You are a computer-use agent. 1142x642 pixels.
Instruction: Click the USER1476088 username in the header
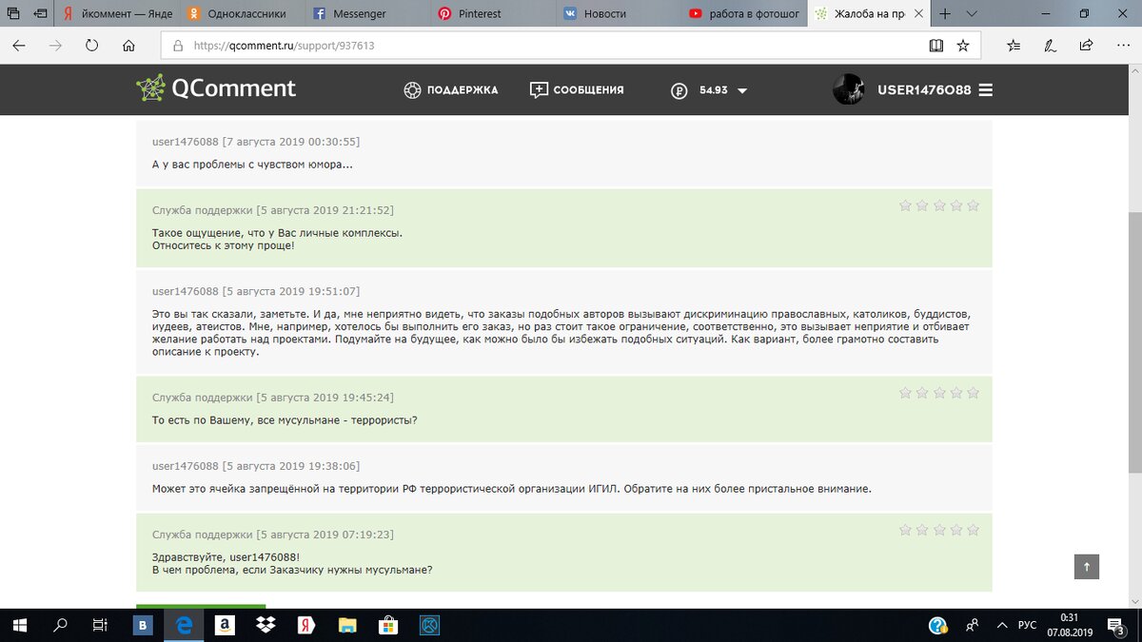[x=924, y=90]
